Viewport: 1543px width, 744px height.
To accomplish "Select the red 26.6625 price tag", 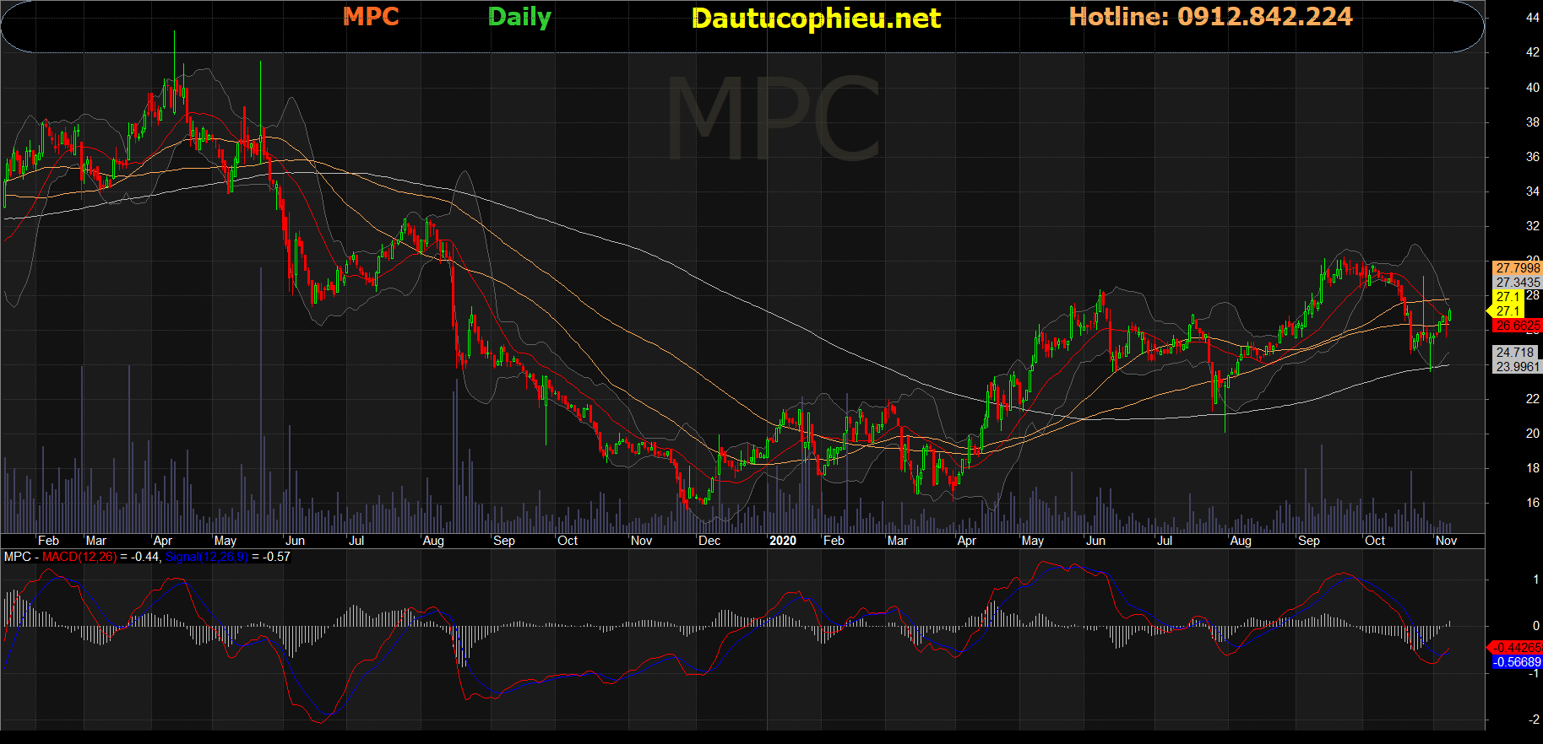I will tap(1518, 326).
